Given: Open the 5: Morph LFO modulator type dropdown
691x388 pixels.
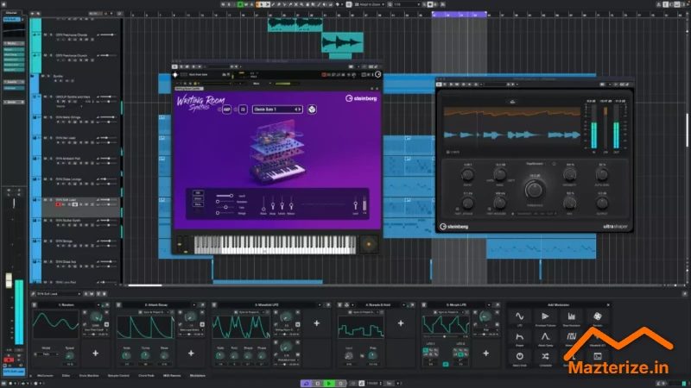Looking at the screenshot, I should (489, 305).
